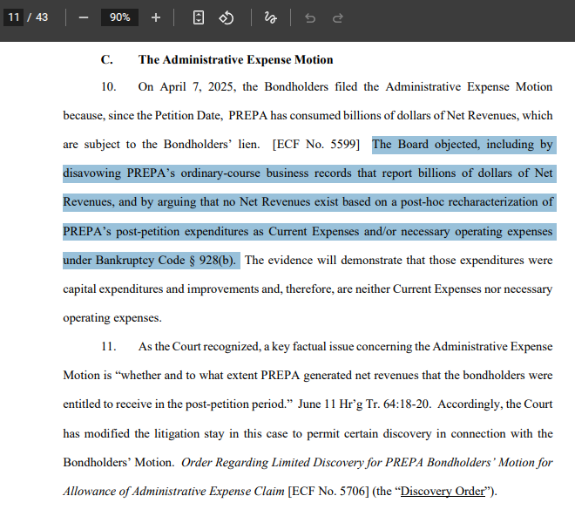The height and width of the screenshot is (523, 575).
Task: Zoom in with the plus button
Action: [x=156, y=17]
